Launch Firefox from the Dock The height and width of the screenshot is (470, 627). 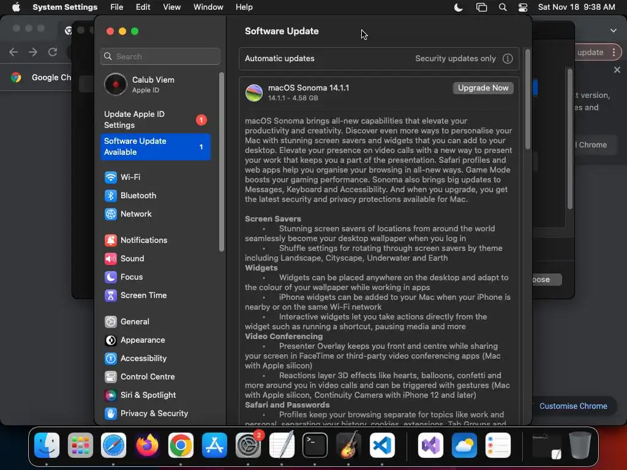tap(147, 446)
